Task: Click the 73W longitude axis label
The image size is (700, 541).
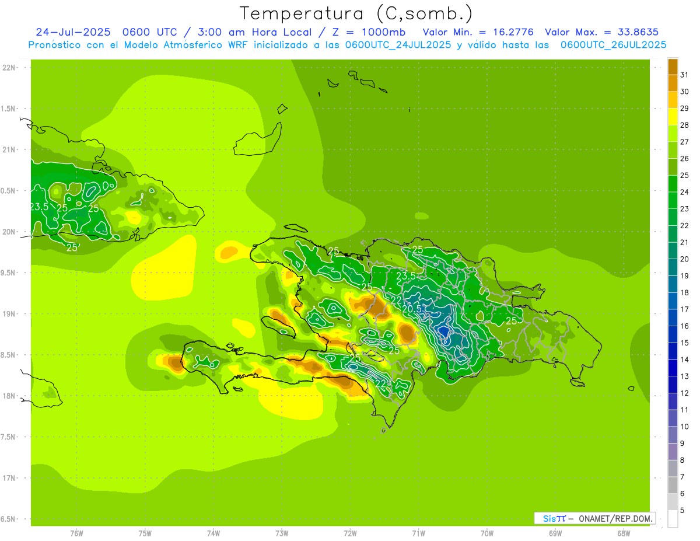Action: pos(282,533)
